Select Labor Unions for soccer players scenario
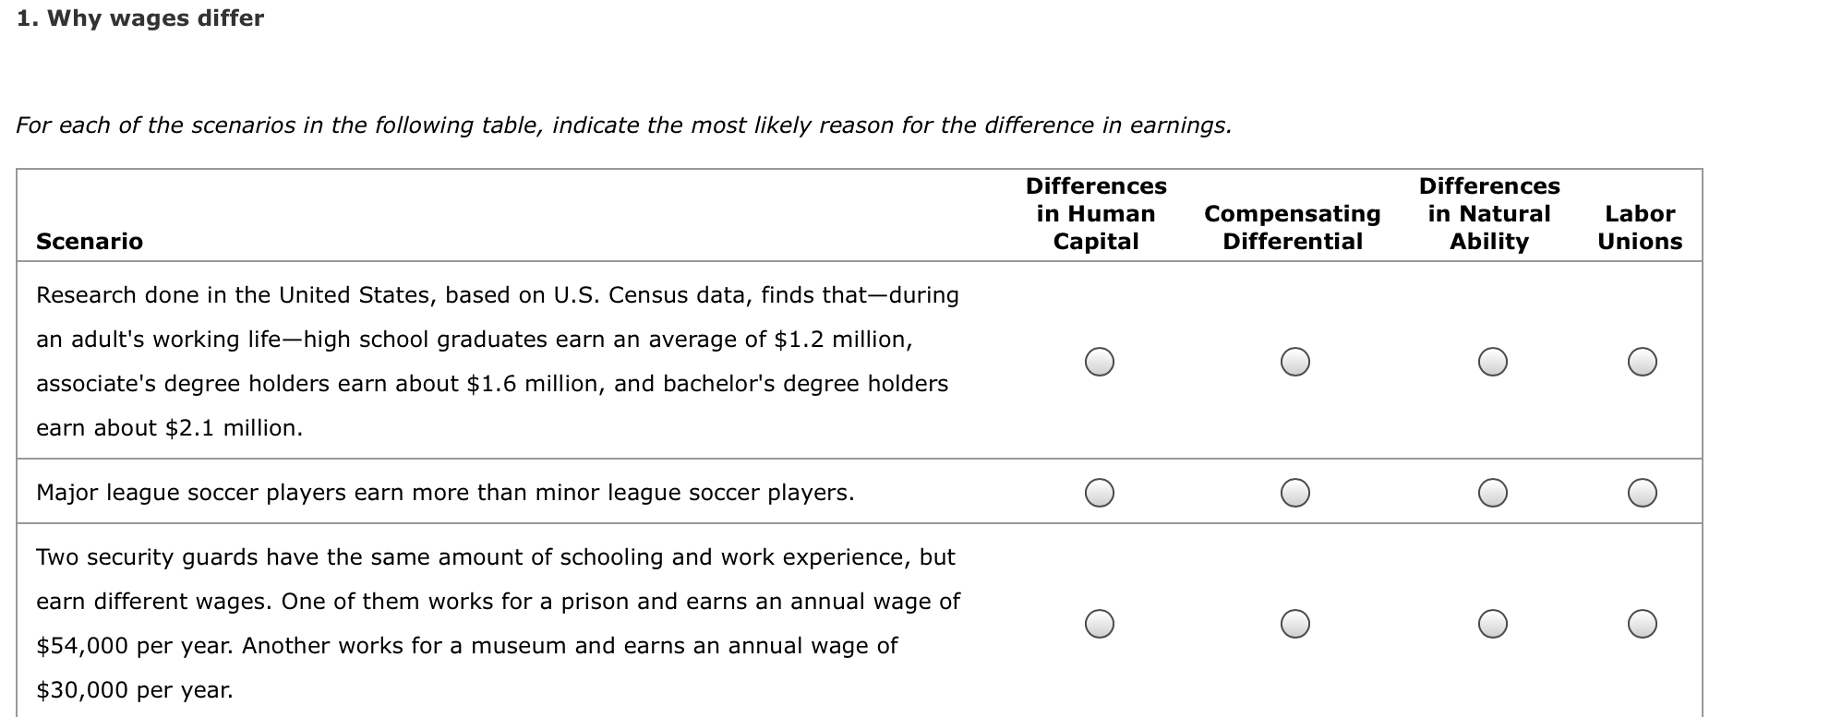This screenshot has height=717, width=1842. point(1642,494)
